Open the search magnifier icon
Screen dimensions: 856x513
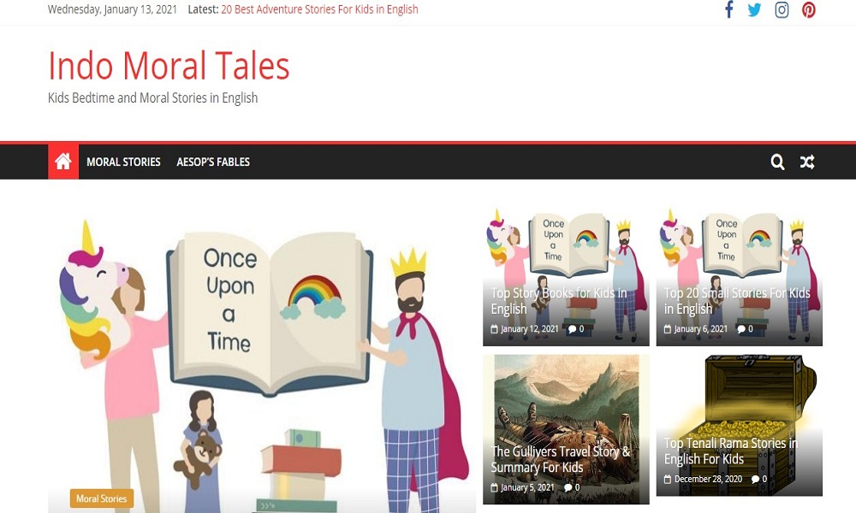point(777,162)
